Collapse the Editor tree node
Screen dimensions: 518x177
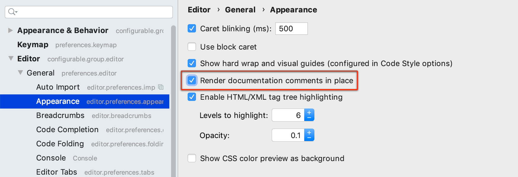pyautogui.click(x=11, y=58)
